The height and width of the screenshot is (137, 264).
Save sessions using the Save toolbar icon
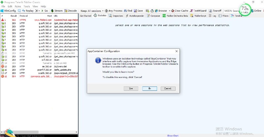coord(138,11)
